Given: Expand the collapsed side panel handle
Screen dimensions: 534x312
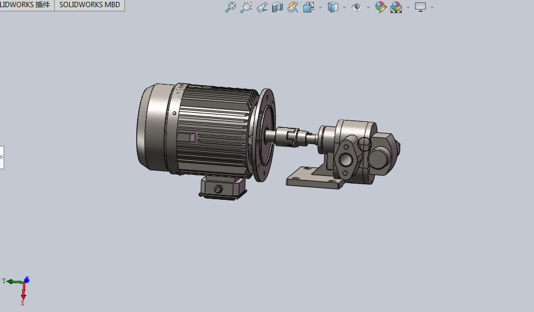Looking at the screenshot, I should (x=2, y=157).
